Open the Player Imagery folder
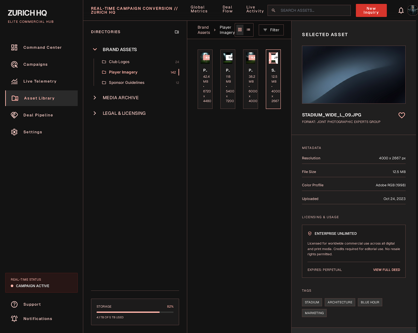 (x=140, y=72)
